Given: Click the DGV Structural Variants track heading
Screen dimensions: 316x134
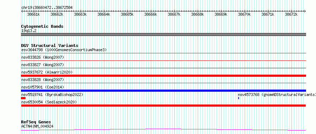Looking at the screenshot, I should pyautogui.click(x=50, y=45).
